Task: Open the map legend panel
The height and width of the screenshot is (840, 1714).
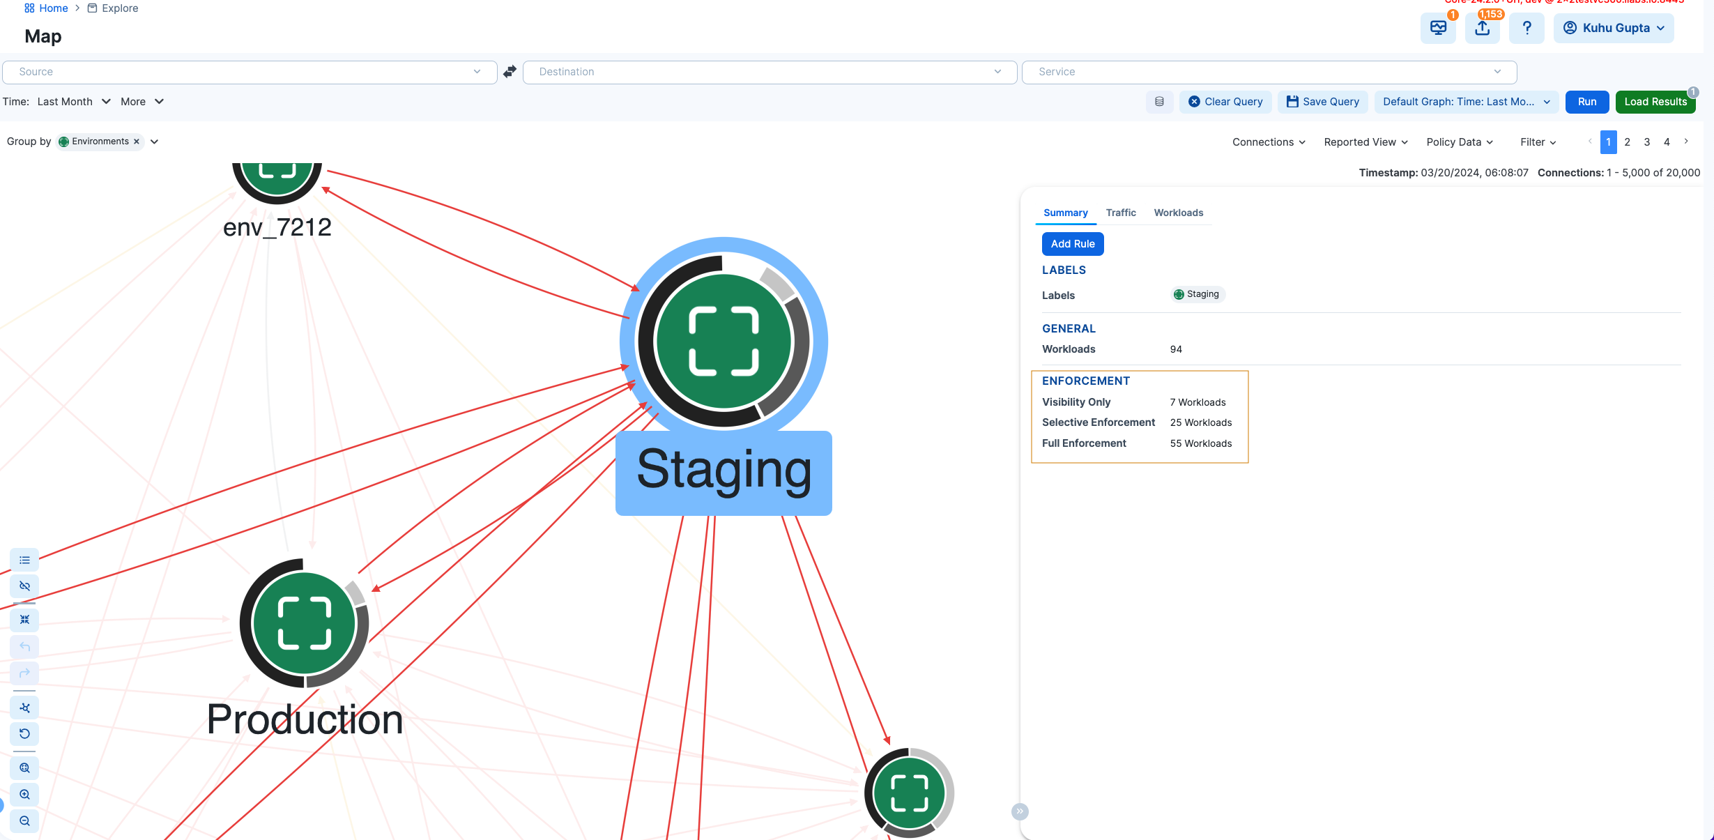Action: pos(24,559)
